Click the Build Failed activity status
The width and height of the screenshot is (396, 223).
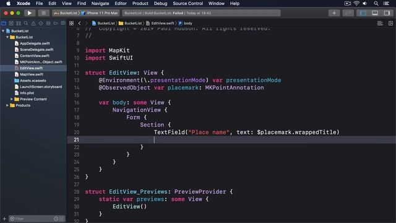(201, 13)
